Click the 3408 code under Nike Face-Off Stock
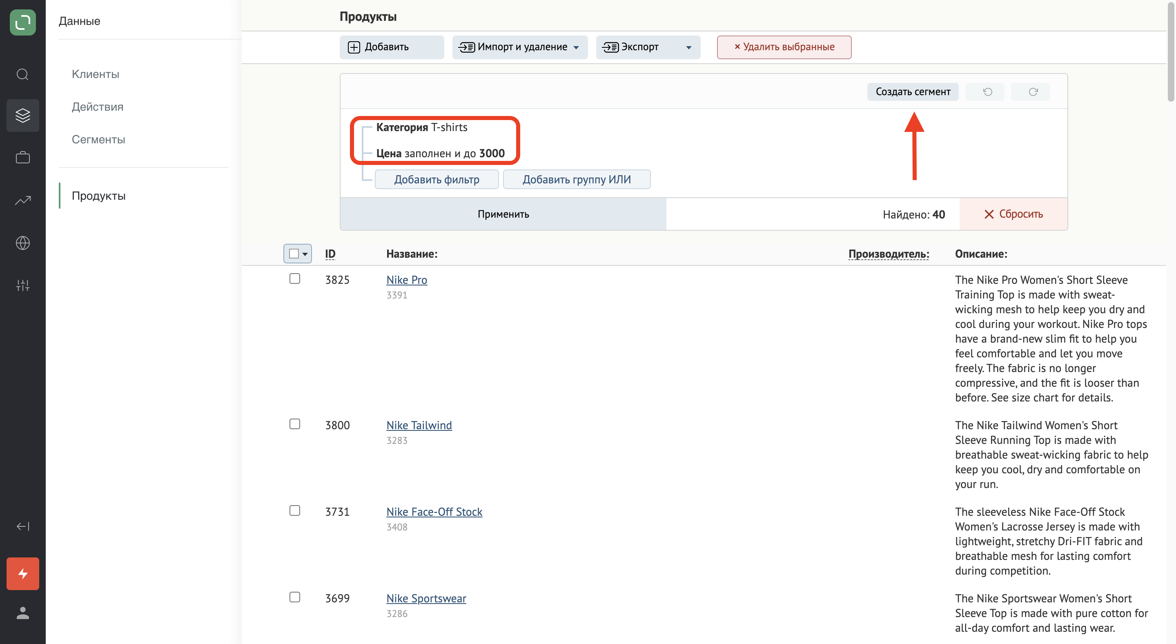 [x=397, y=527]
